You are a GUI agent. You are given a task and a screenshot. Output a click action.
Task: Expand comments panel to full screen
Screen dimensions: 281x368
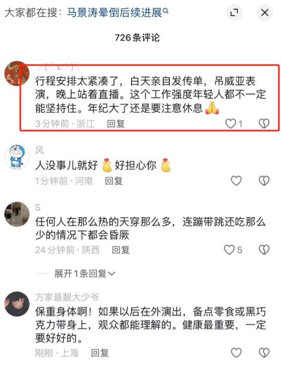click(234, 12)
